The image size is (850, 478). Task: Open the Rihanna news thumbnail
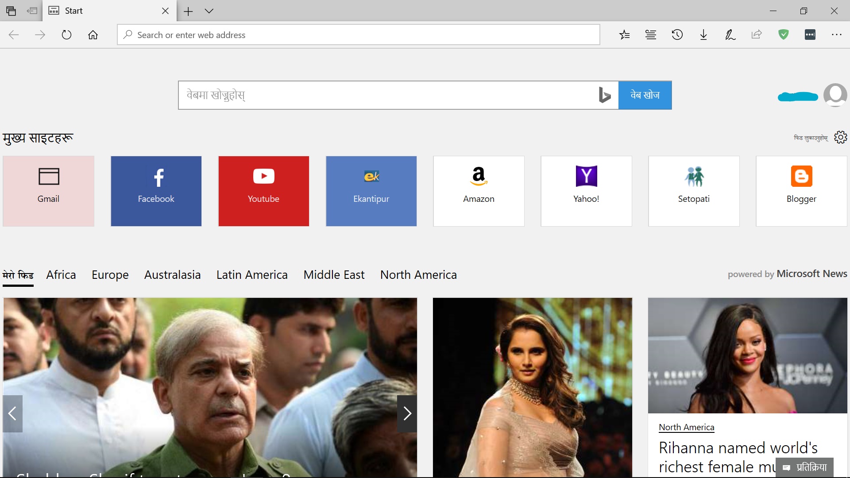click(x=748, y=355)
